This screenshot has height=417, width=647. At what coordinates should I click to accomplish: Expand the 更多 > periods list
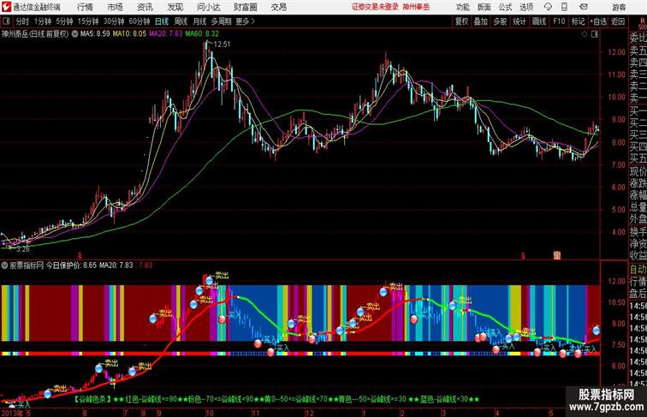(246, 21)
